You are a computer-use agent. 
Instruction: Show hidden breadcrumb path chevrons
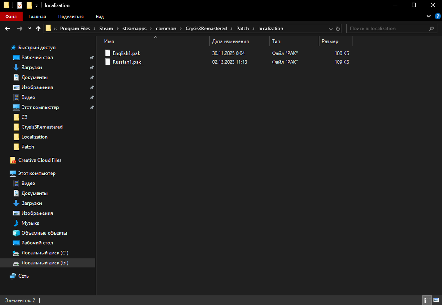click(x=55, y=29)
